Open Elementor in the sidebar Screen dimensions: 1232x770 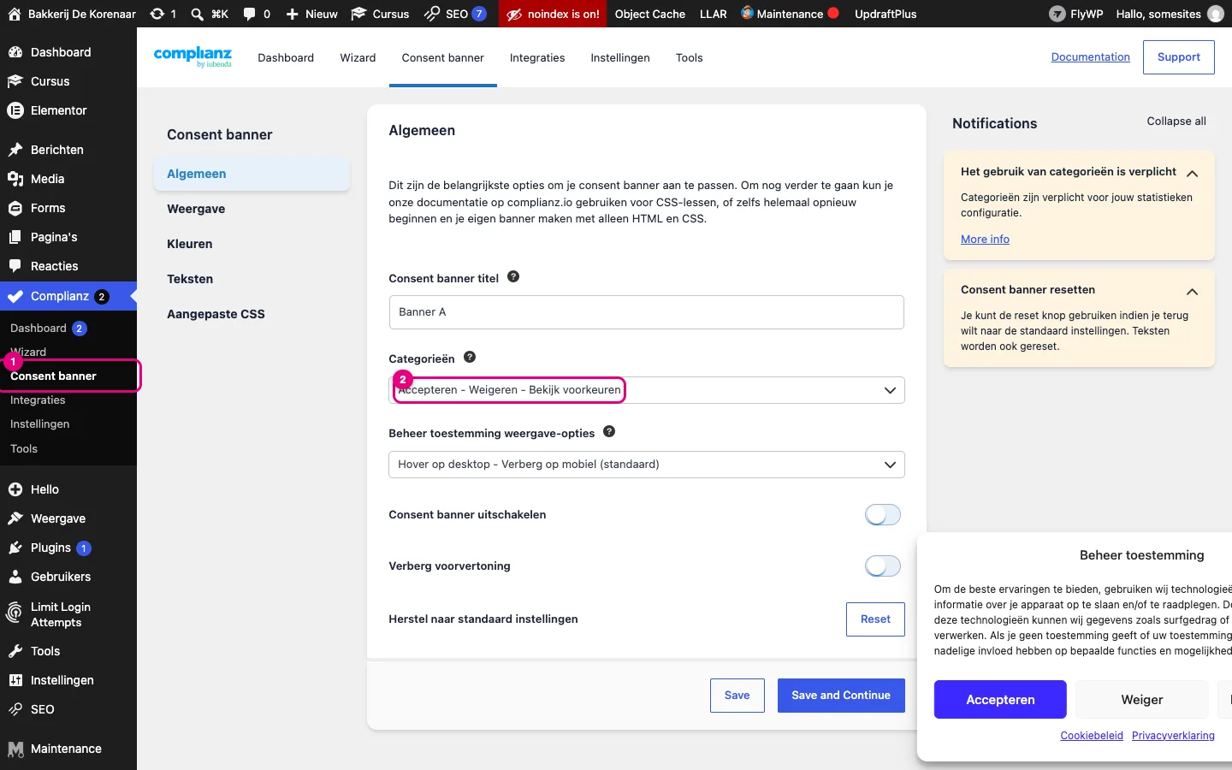(x=68, y=110)
